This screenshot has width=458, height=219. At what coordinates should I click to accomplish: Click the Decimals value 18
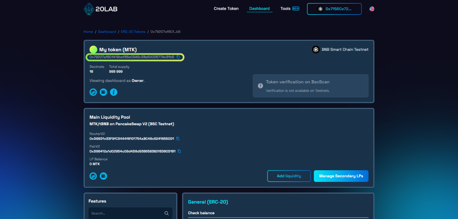[91, 72]
